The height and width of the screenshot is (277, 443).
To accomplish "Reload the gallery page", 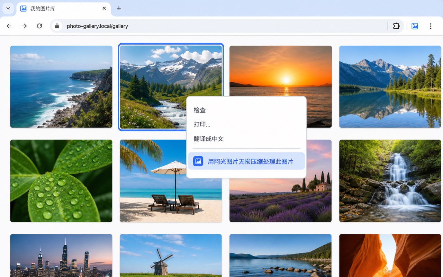I will click(39, 26).
